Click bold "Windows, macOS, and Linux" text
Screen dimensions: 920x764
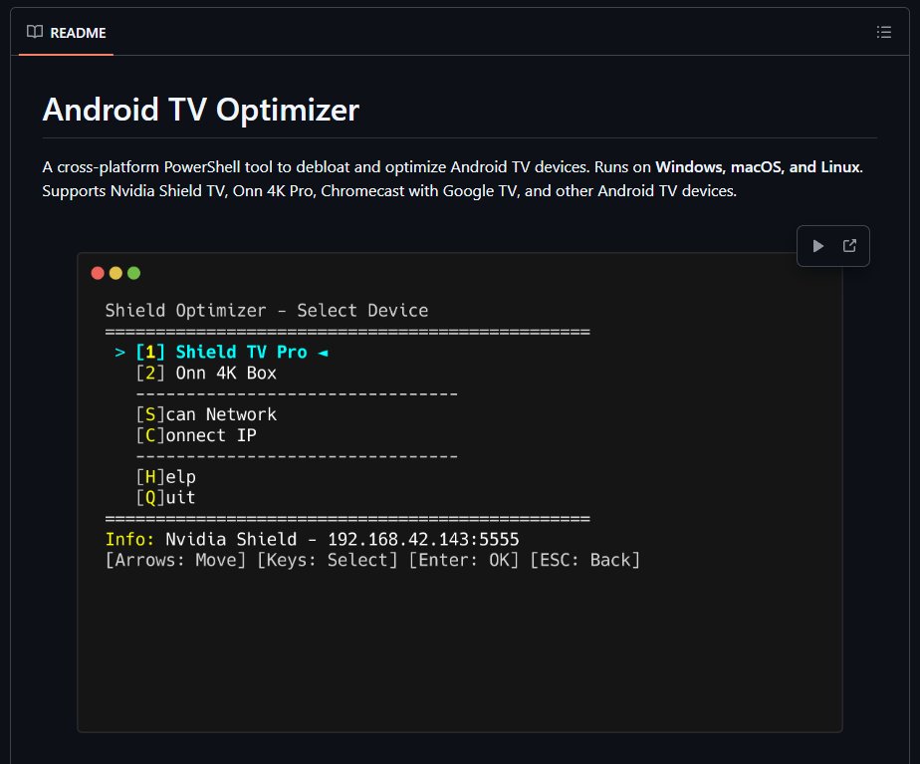coord(758,167)
